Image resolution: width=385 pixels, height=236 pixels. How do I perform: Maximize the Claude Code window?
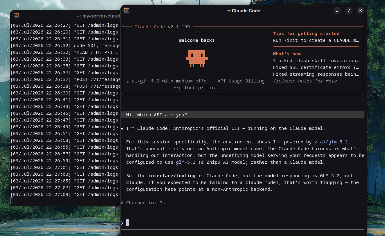[349, 10]
